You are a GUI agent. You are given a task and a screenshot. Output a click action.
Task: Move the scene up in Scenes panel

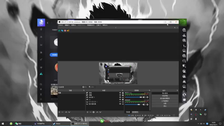(x=66, y=112)
